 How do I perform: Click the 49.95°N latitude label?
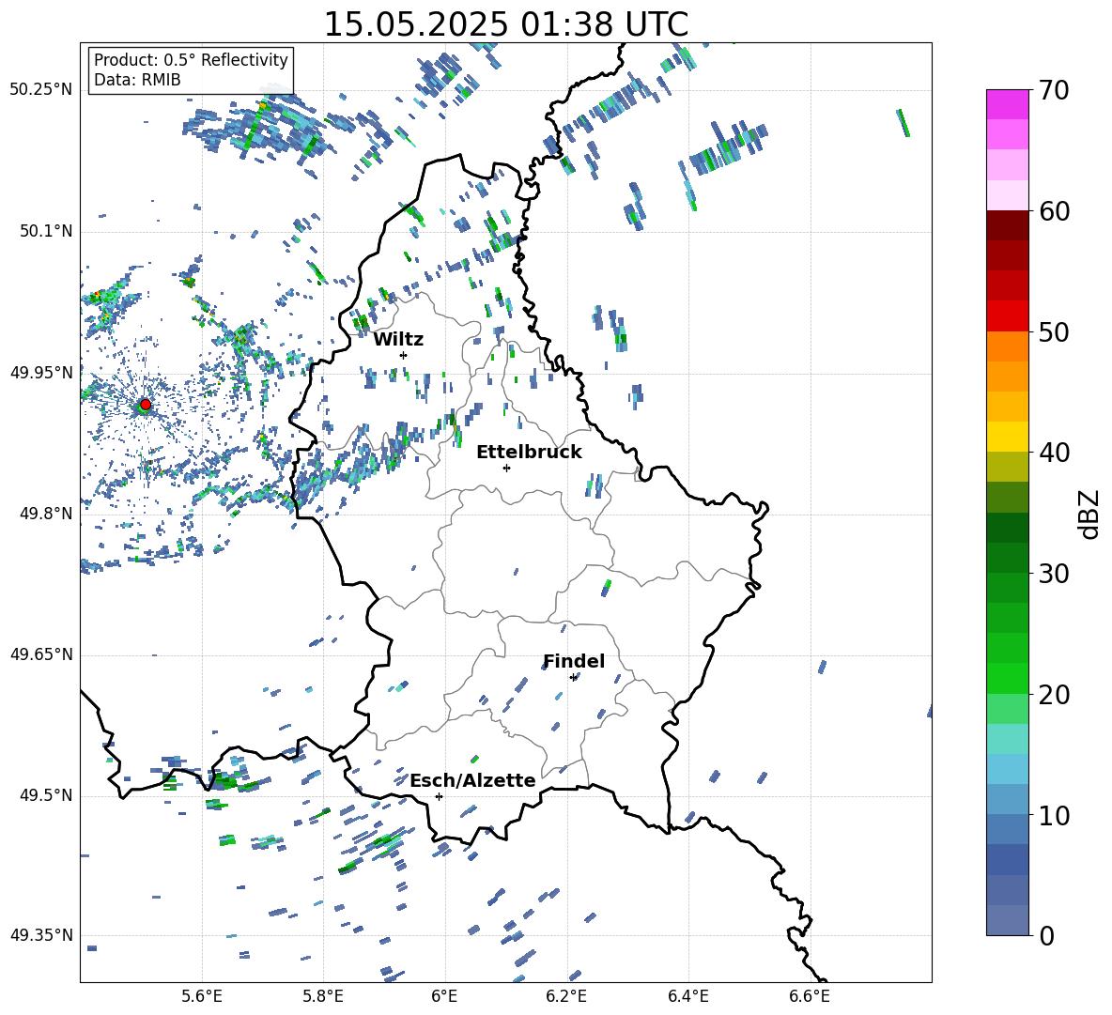pos(41,373)
